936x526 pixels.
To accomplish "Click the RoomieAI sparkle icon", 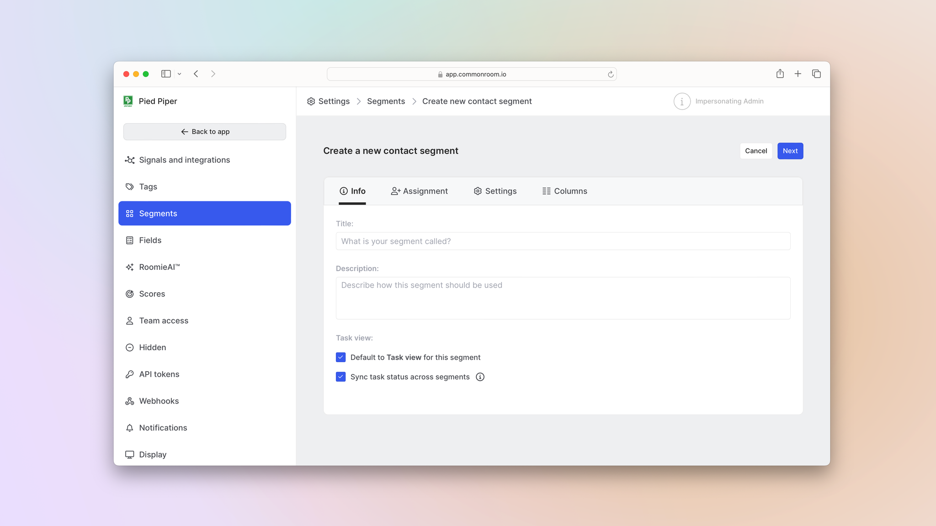I will pos(130,267).
